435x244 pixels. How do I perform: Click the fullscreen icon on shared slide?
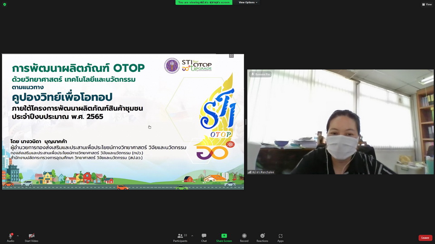tap(232, 56)
